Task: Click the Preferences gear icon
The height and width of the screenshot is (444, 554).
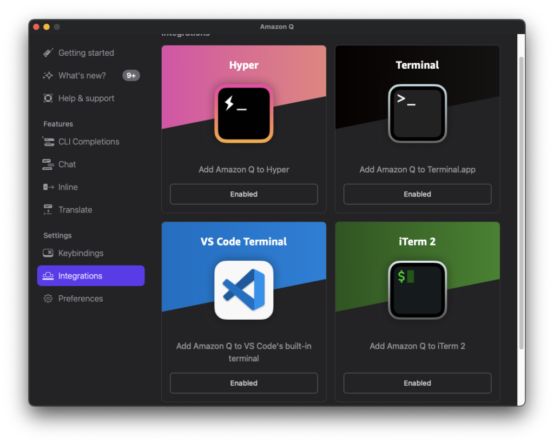Action: [x=48, y=299]
